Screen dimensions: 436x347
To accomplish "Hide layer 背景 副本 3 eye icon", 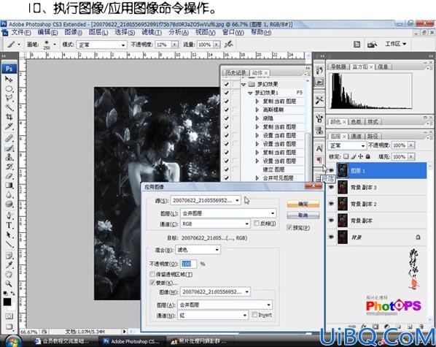I will coord(331,187).
